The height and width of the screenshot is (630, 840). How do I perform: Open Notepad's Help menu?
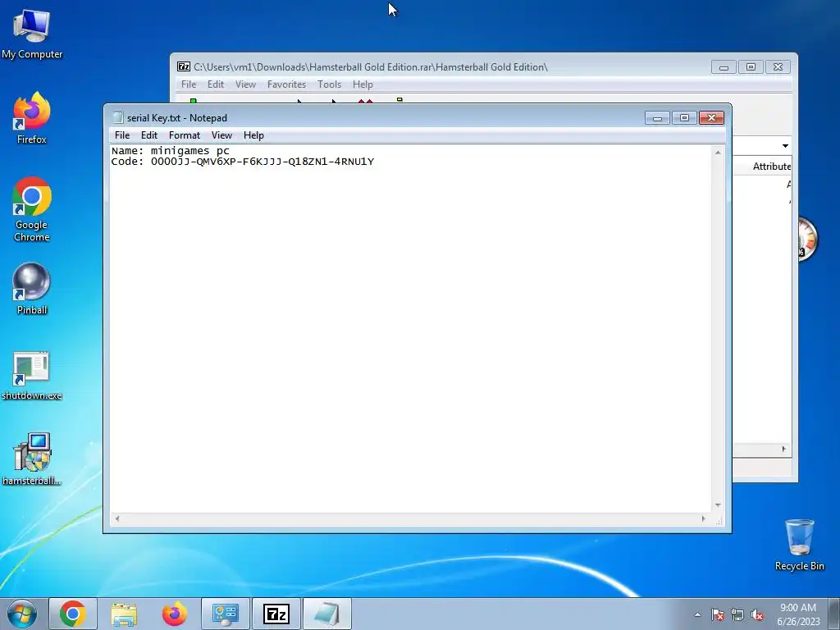(x=253, y=135)
